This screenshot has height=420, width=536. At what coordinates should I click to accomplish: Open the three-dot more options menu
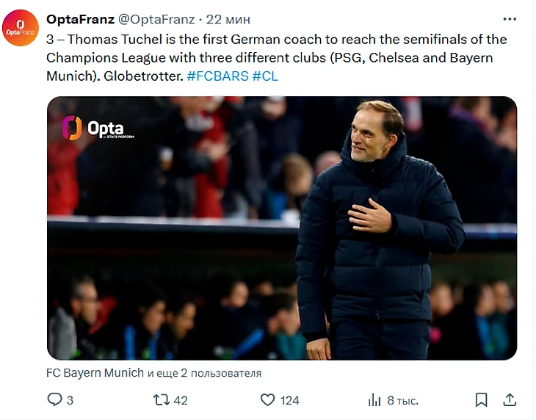point(509,18)
